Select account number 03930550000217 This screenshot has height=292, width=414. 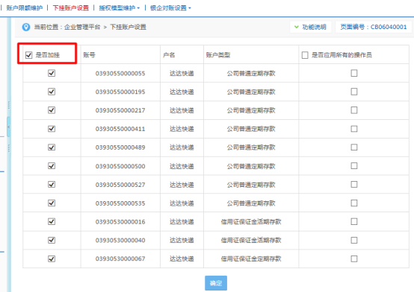click(120, 110)
